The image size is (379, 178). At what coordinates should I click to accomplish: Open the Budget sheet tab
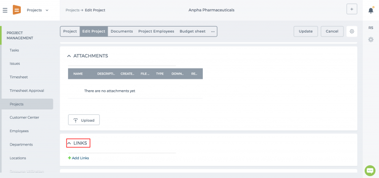pos(192,32)
